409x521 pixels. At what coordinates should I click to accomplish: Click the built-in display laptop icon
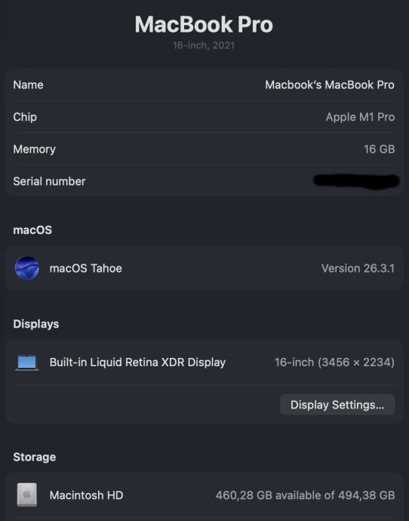27,362
